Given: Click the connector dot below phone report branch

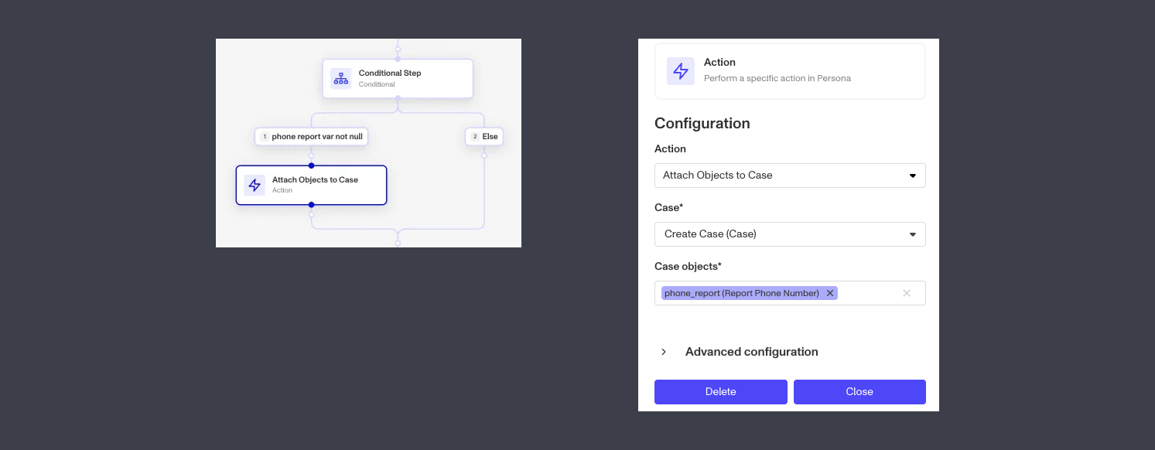Looking at the screenshot, I should point(311,155).
